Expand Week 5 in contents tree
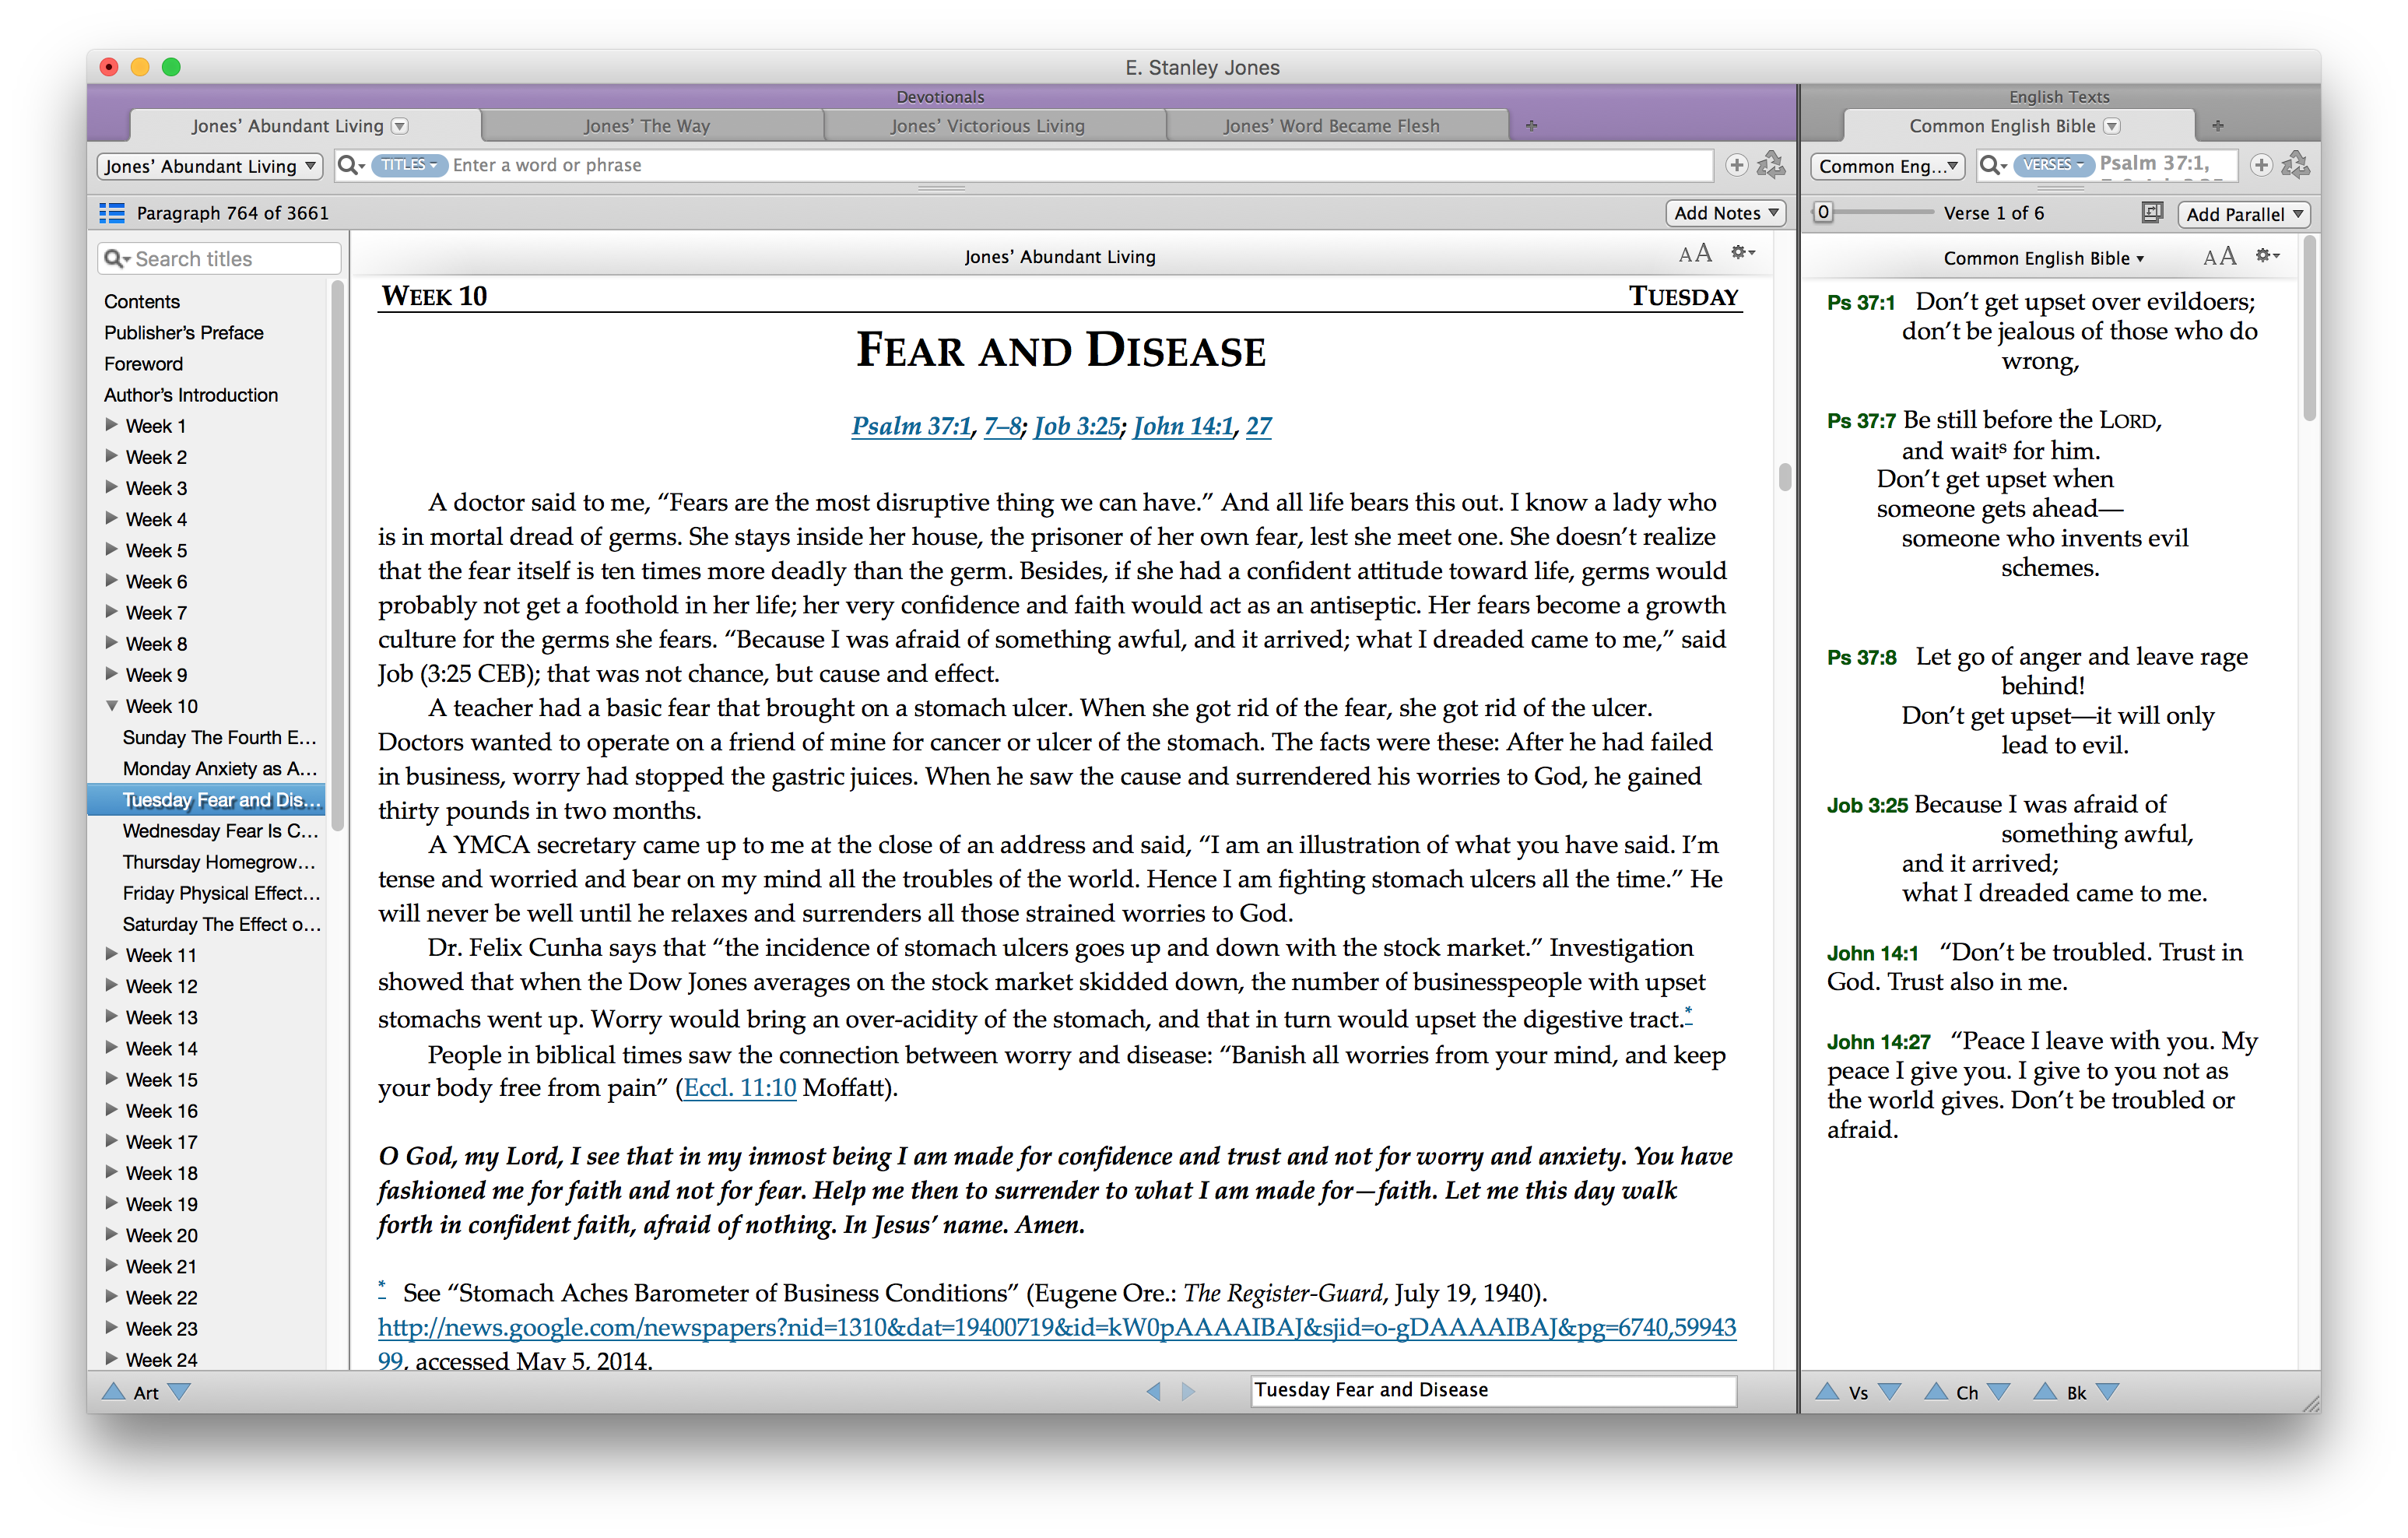2408x1538 pixels. pyautogui.click(x=112, y=549)
